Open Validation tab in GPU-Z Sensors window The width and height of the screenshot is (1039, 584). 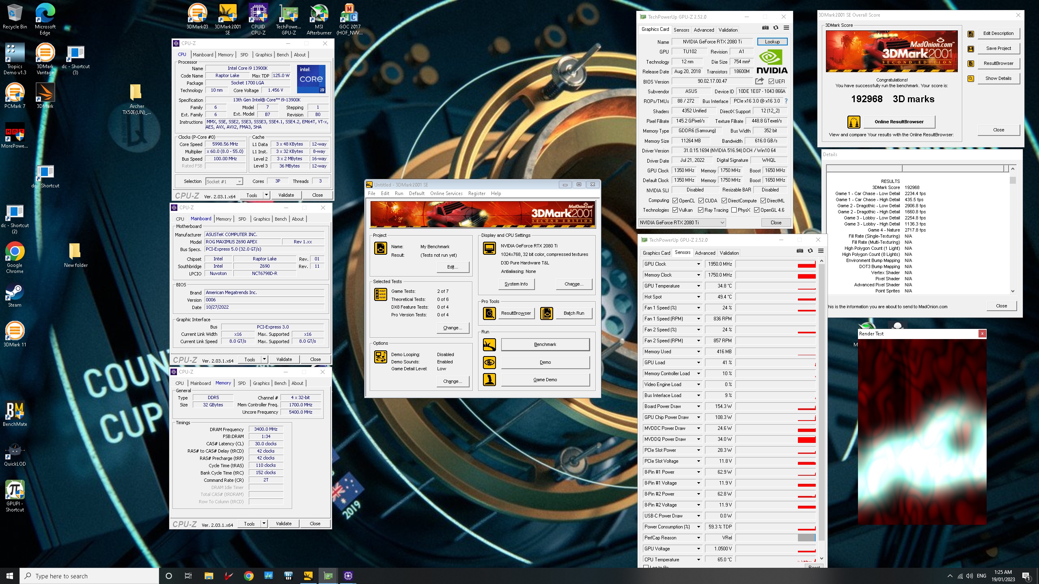[729, 253]
